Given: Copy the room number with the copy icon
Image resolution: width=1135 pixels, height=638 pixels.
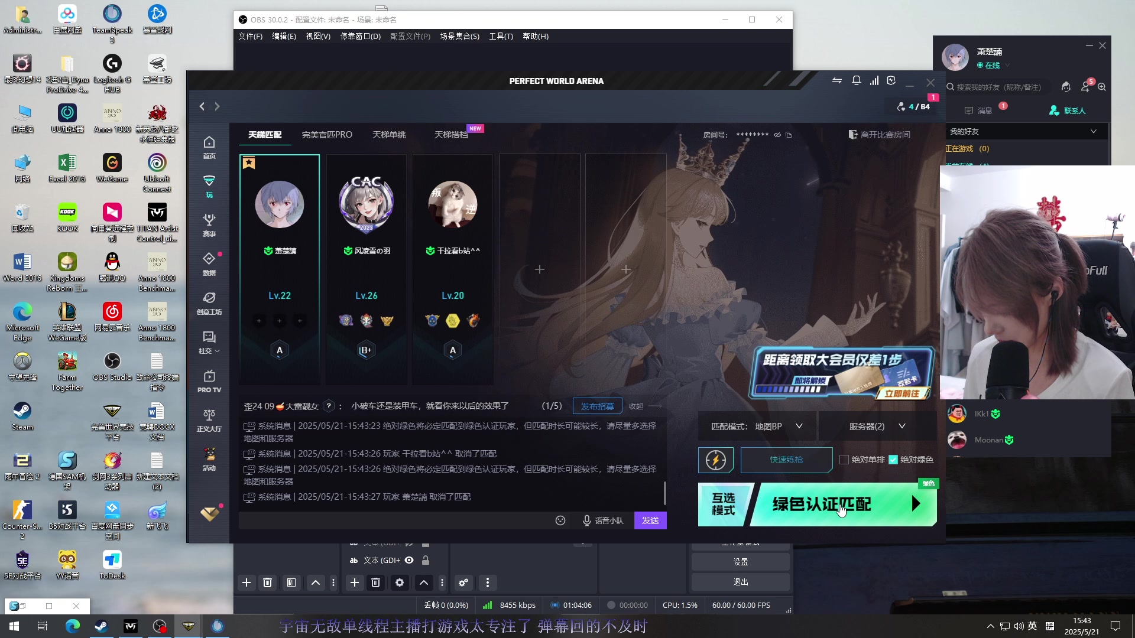Looking at the screenshot, I should (789, 135).
